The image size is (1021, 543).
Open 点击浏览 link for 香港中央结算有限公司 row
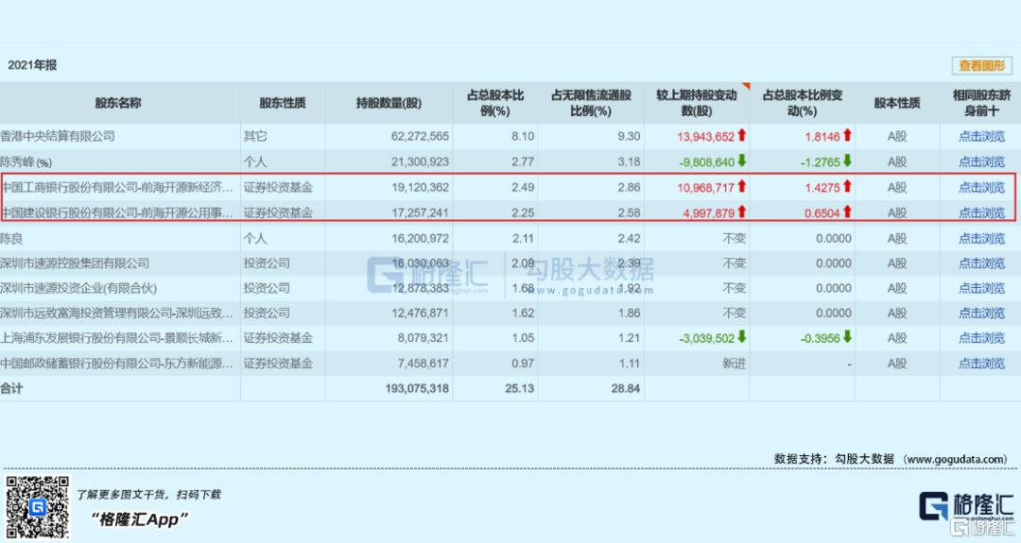click(x=981, y=137)
